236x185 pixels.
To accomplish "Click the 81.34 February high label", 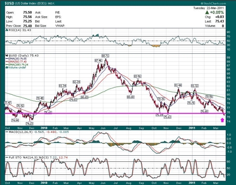I will (63, 86).
